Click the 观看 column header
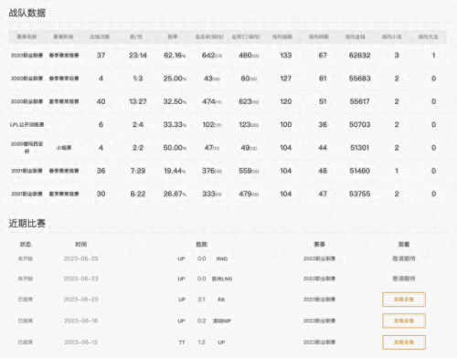The image size is (457, 358). (404, 244)
